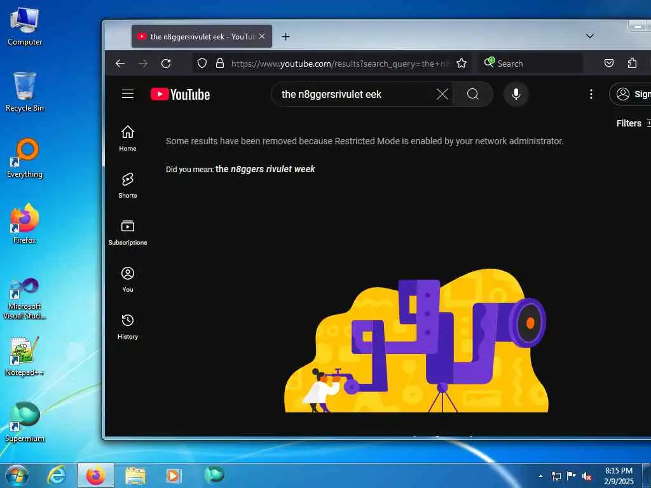651x488 pixels.
Task: Open the Home sidebar item
Action: coord(127,139)
